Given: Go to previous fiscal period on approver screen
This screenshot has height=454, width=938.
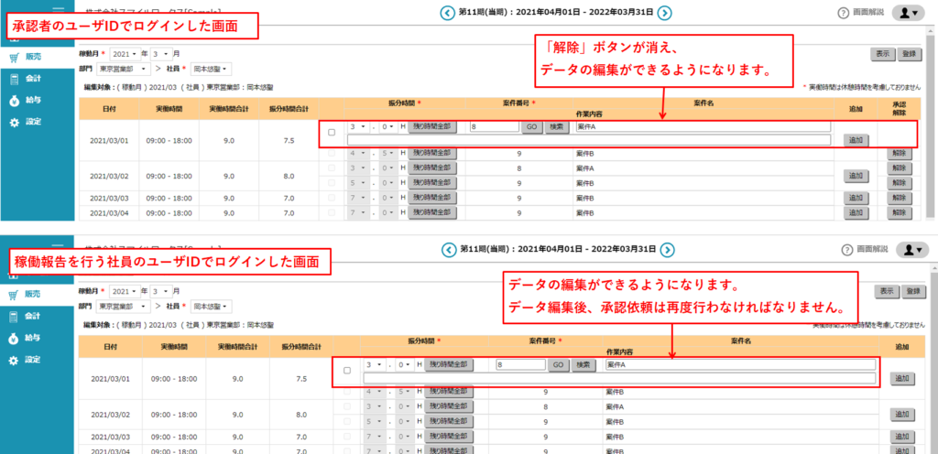Looking at the screenshot, I should pos(447,13).
